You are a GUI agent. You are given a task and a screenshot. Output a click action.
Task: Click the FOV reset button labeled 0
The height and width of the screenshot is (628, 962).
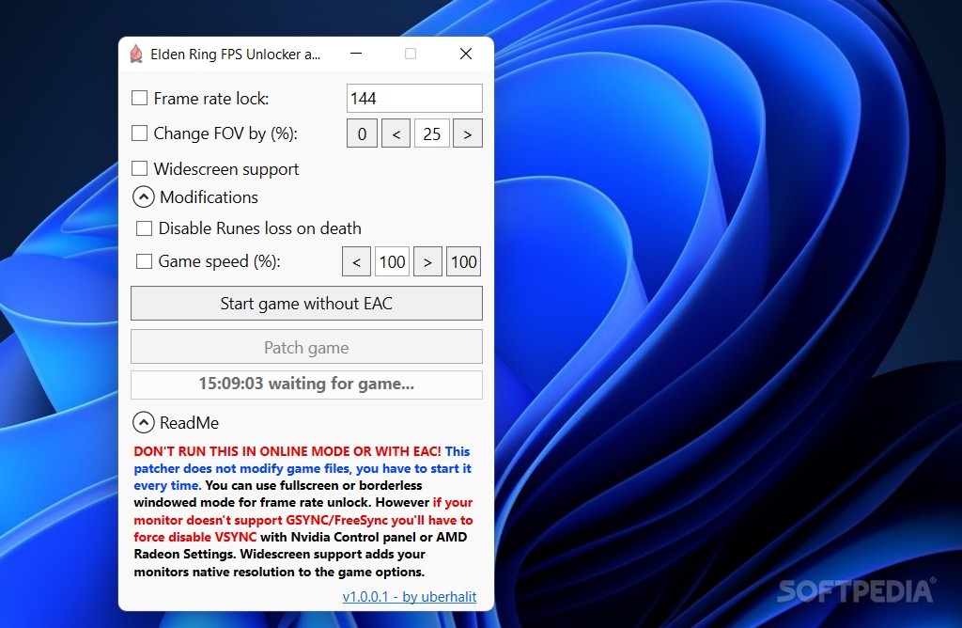click(x=362, y=133)
